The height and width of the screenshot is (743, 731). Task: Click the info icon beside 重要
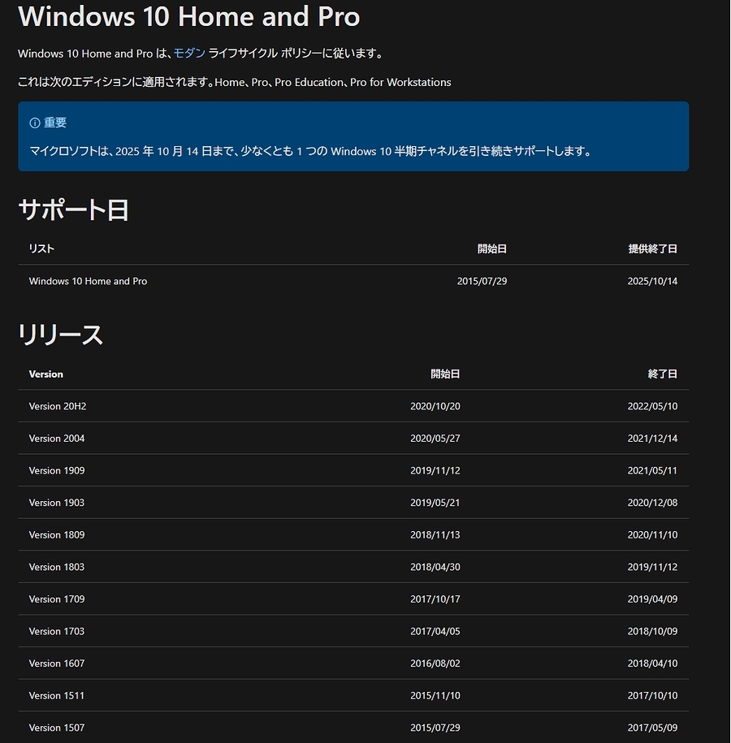pos(35,123)
